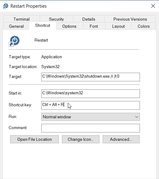Image resolution: width=159 pixels, height=179 pixels.
Task: Click the Target type label
Action: [x=20, y=57]
